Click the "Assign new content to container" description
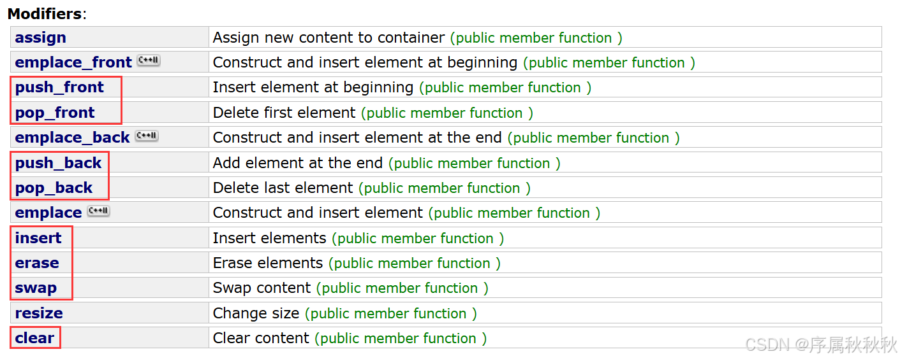This screenshot has width=900, height=361. tap(328, 38)
